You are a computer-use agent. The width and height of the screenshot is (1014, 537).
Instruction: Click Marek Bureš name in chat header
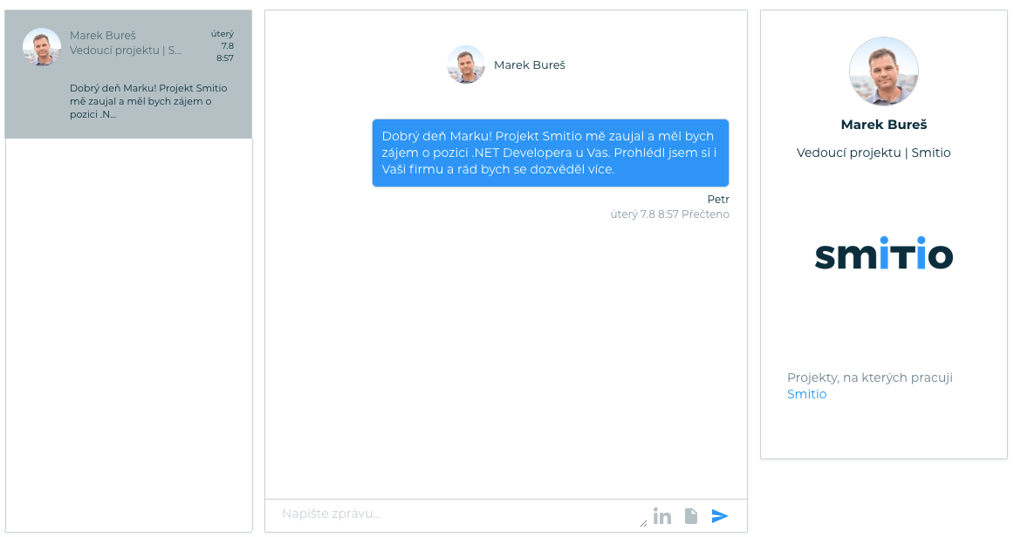coord(530,65)
